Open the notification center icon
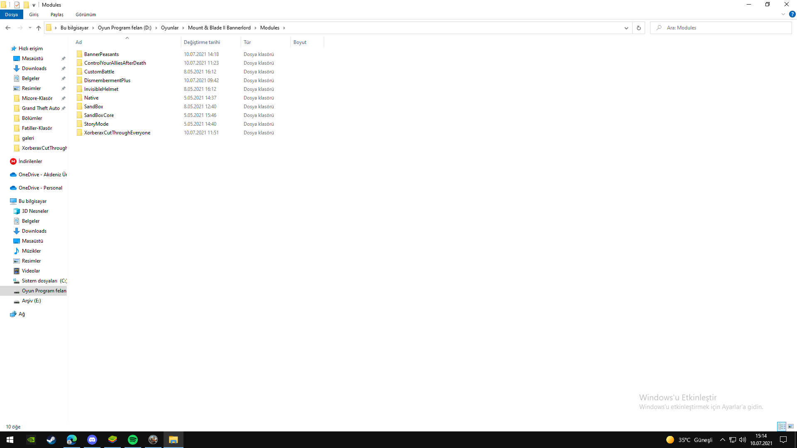Viewport: 797px width, 448px height. click(x=783, y=440)
